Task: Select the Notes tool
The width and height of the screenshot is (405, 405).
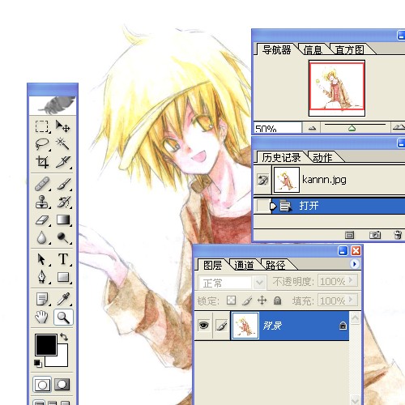Action: (x=42, y=299)
